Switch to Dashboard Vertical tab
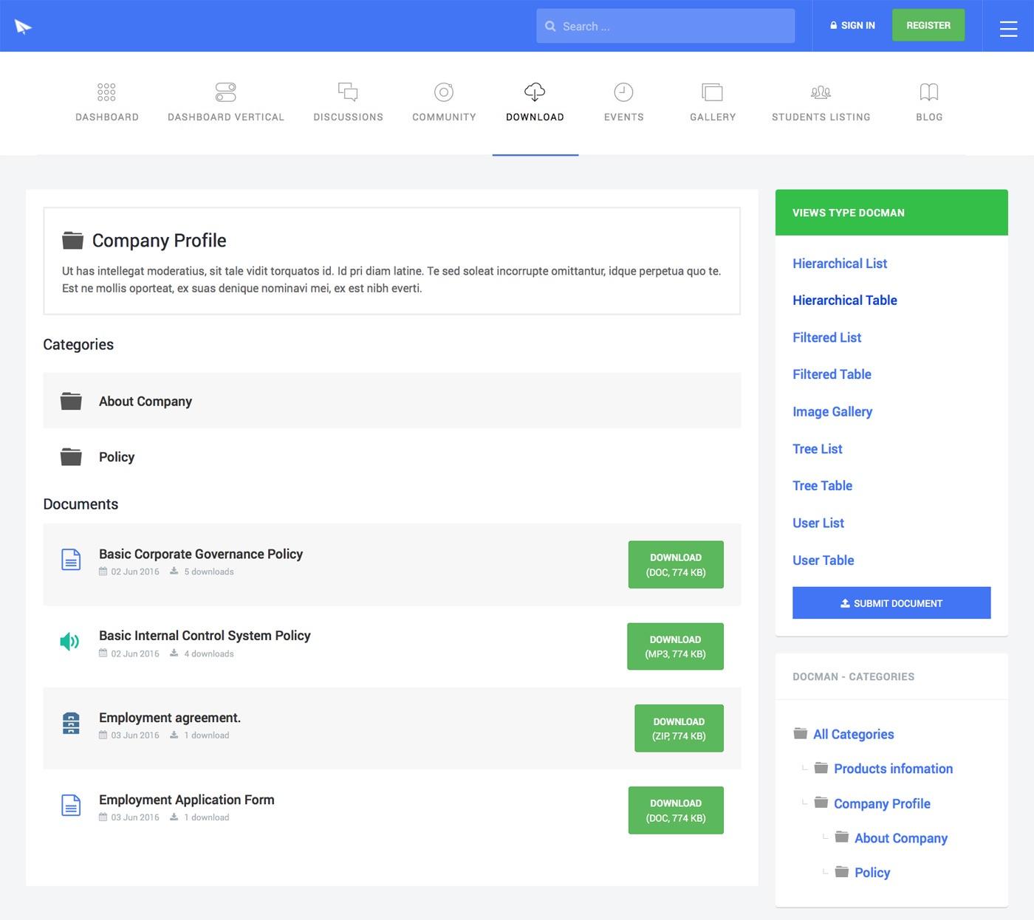The image size is (1034, 920). click(226, 117)
